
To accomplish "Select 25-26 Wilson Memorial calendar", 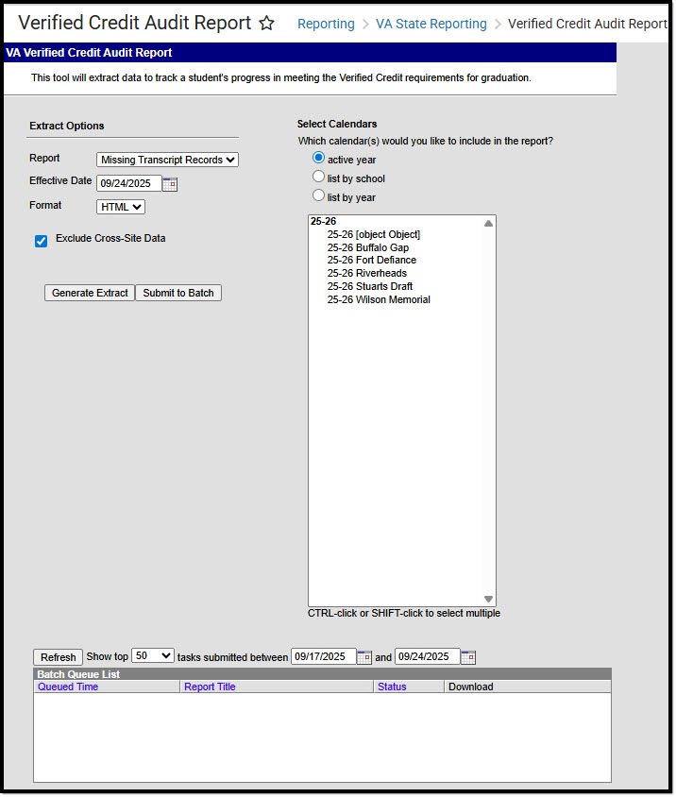I will coord(379,299).
